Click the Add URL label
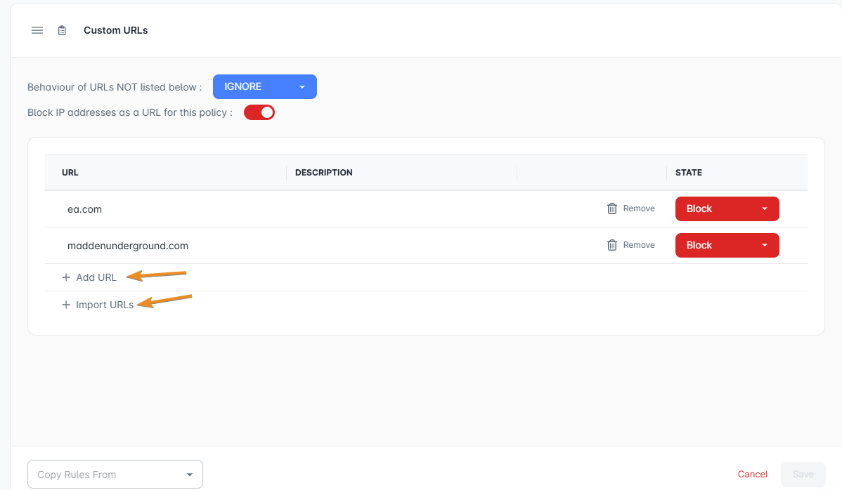 pyautogui.click(x=96, y=277)
